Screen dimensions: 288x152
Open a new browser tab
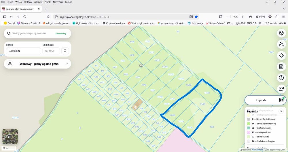coord(46,9)
